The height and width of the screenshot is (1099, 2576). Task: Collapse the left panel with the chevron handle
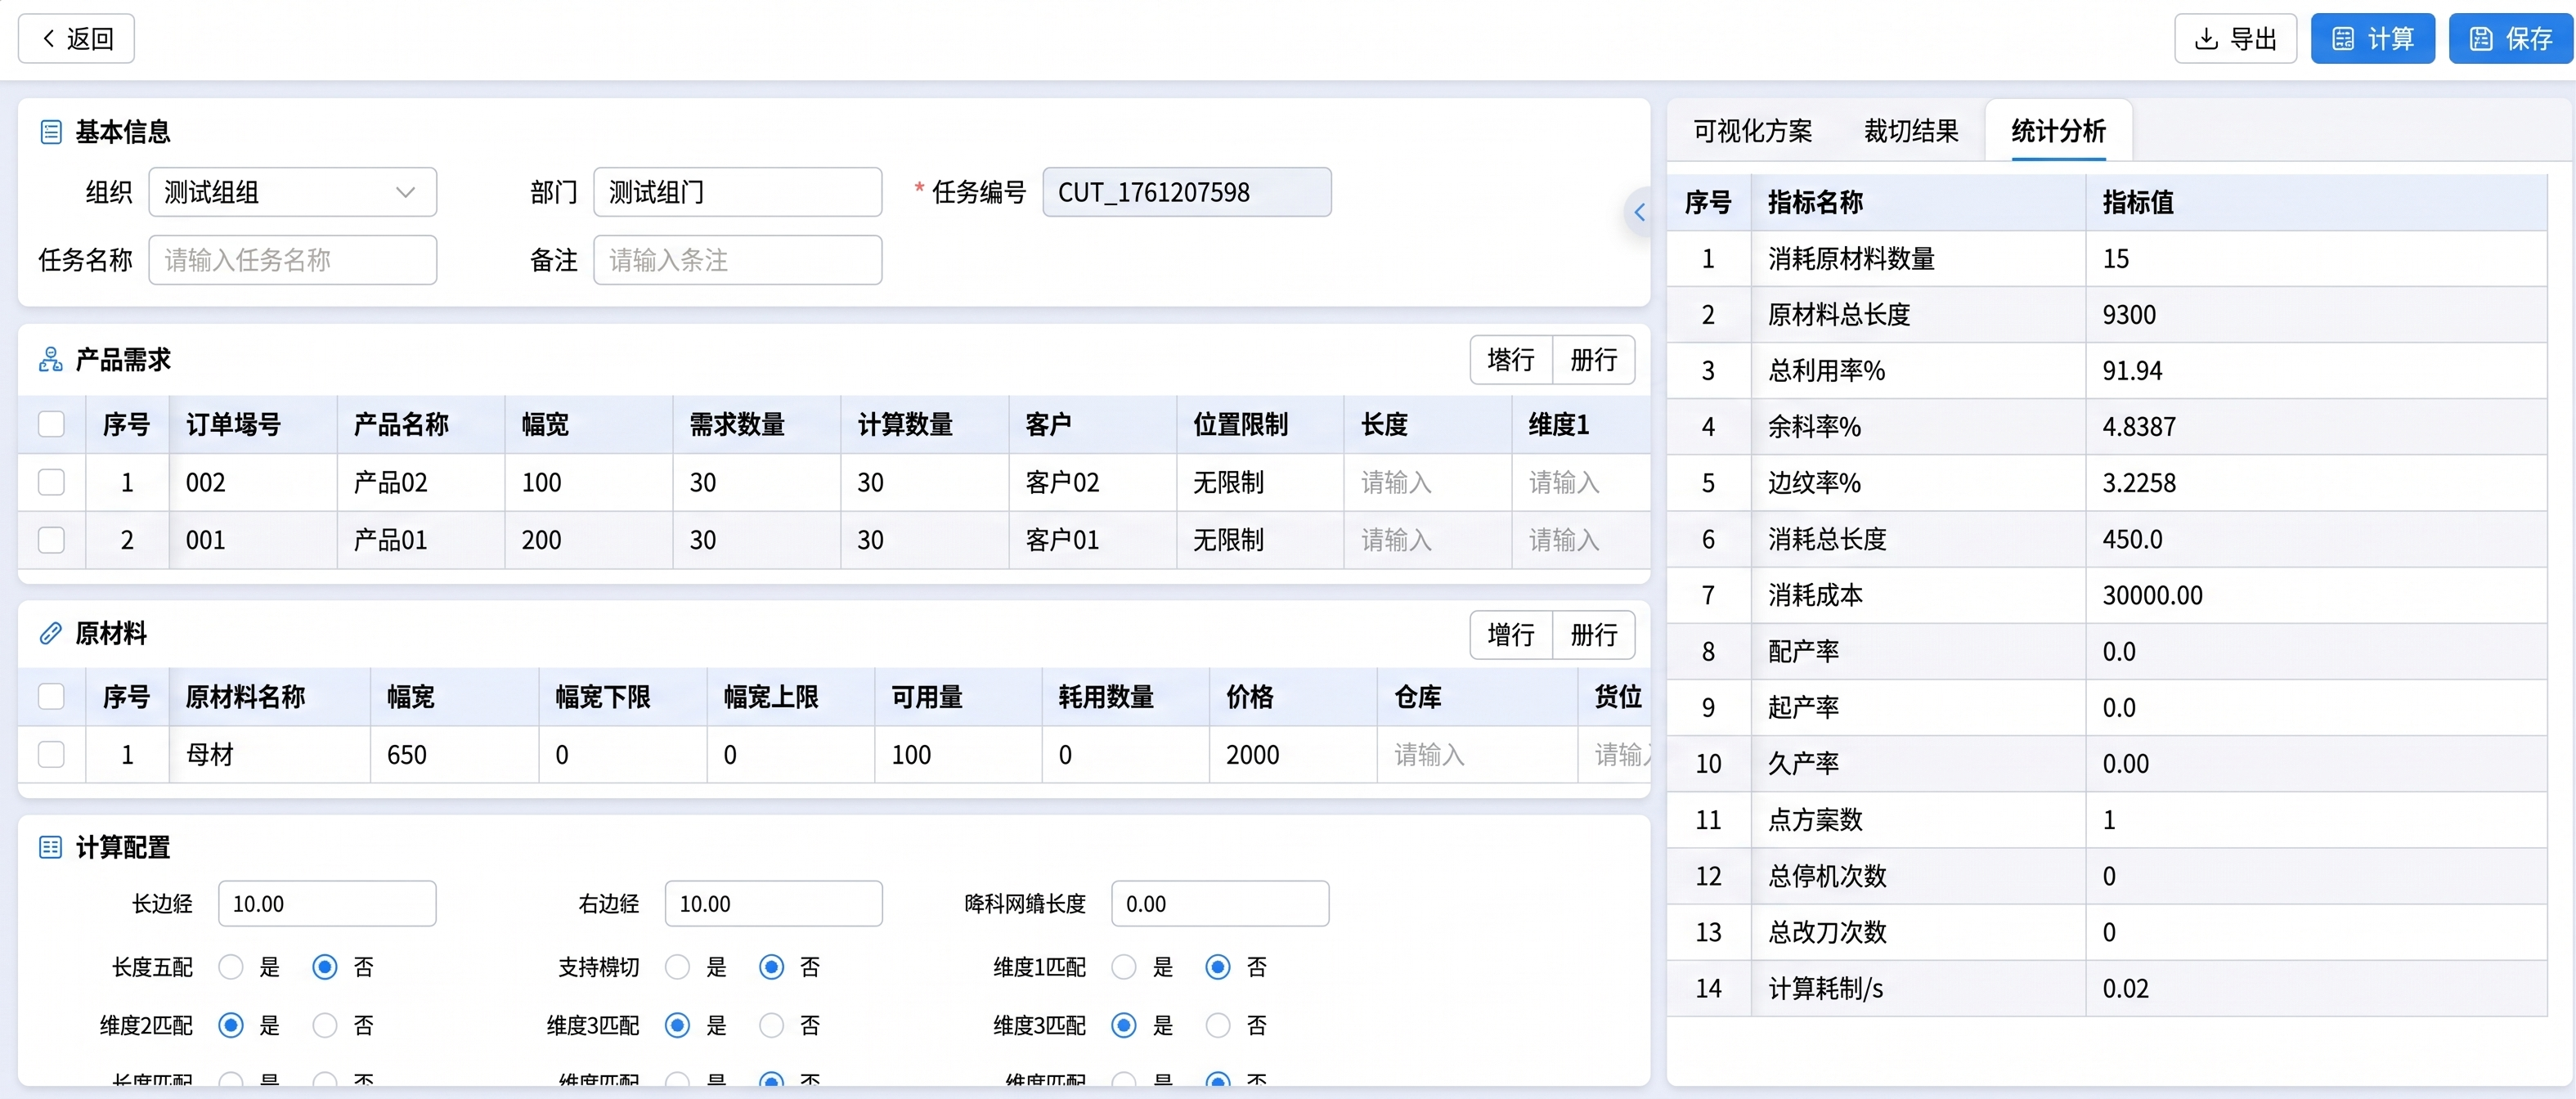pos(1639,212)
